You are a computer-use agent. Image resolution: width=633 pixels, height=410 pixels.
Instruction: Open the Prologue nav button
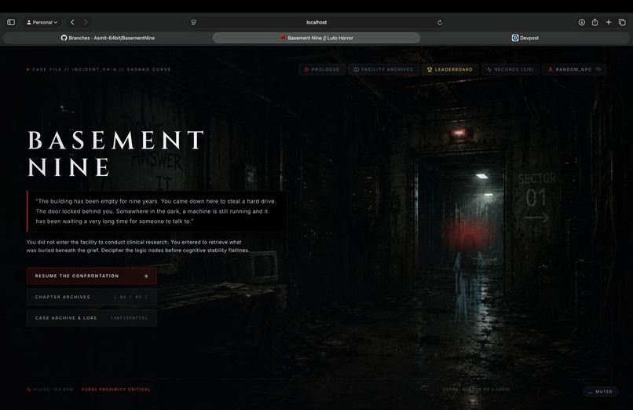pyautogui.click(x=322, y=69)
